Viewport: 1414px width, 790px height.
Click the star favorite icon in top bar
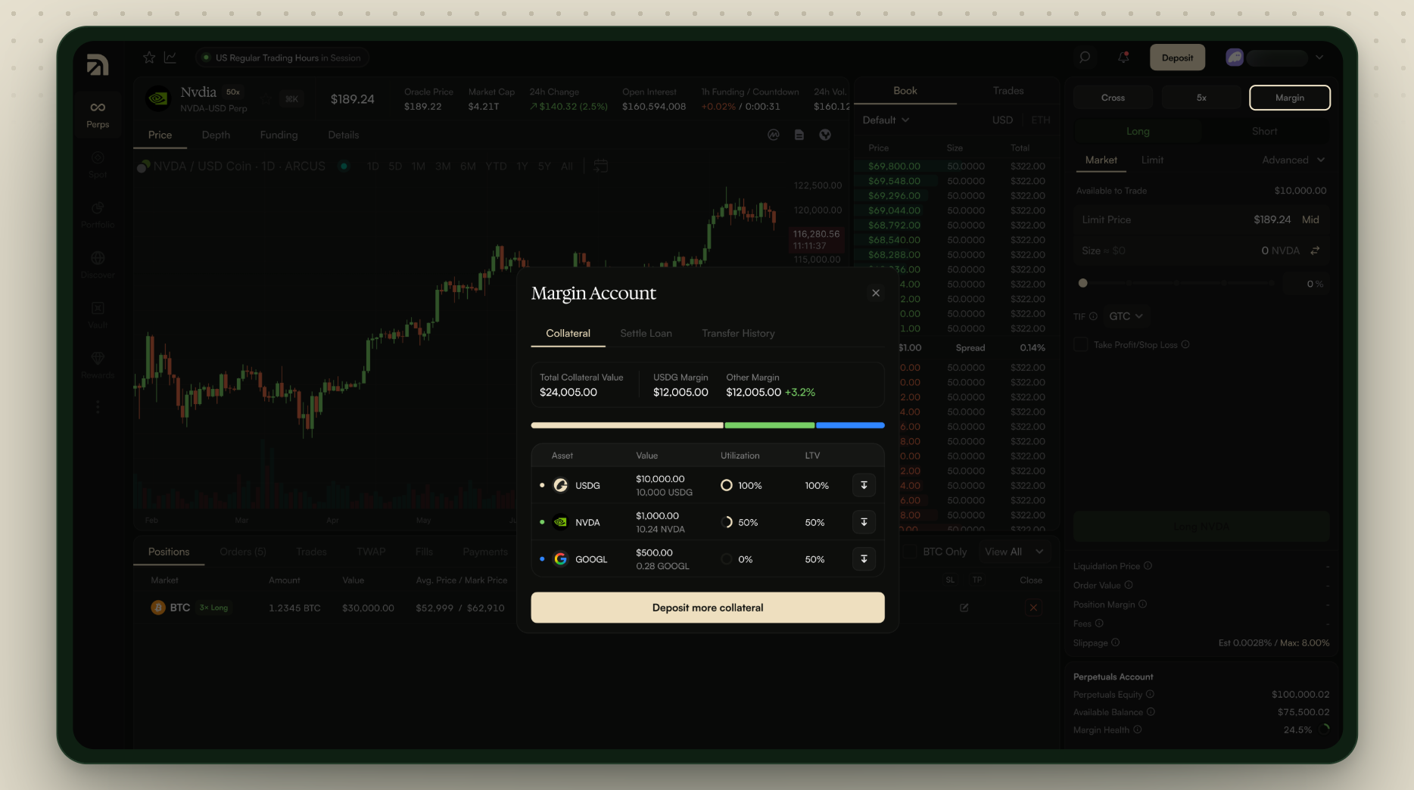[149, 58]
